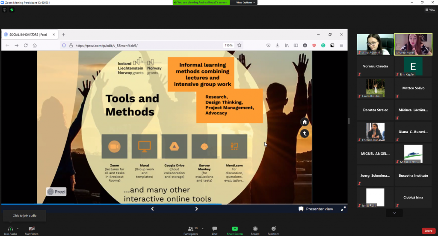Show more participants with the down chevron
The height and width of the screenshot is (236, 438).
pyautogui.click(x=394, y=213)
